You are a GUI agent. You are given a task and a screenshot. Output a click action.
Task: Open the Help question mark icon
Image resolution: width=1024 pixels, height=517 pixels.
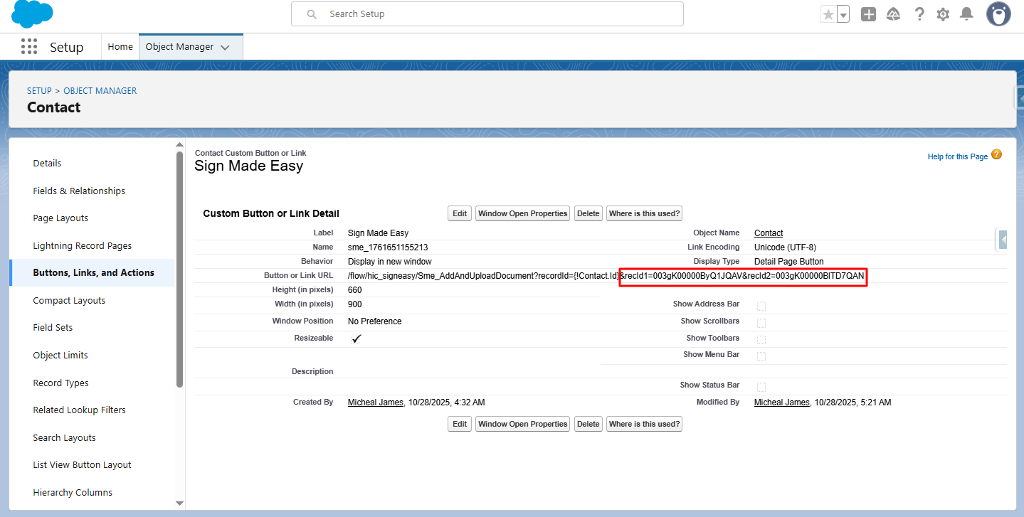pos(919,14)
